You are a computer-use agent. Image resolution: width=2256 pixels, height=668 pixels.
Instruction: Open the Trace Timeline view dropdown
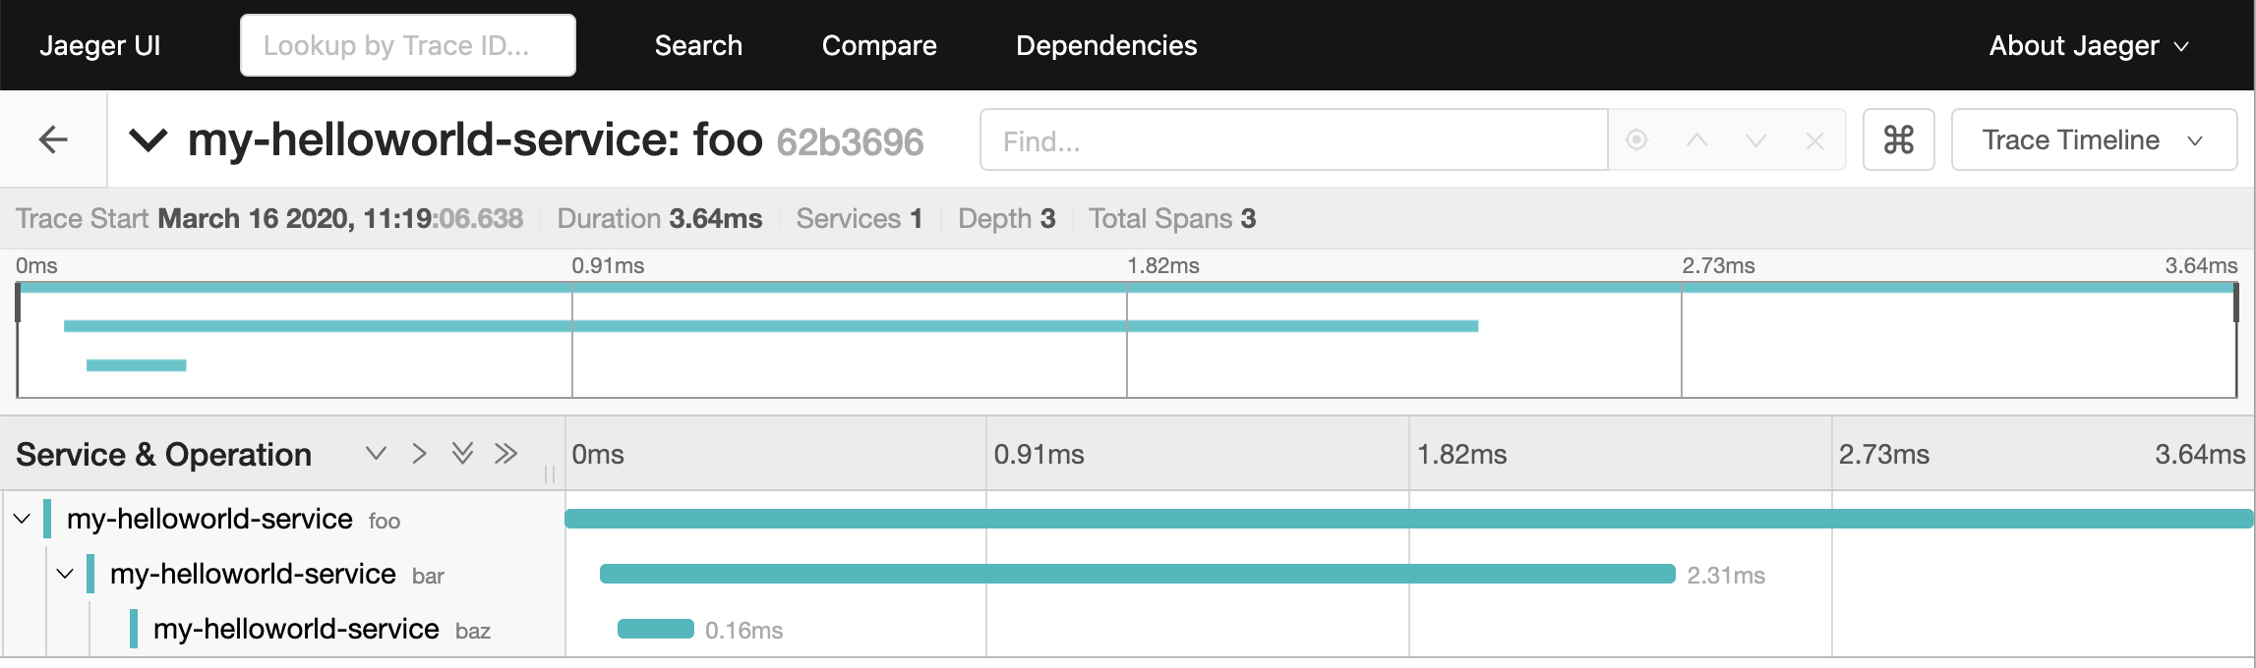pyautogui.click(x=2093, y=139)
